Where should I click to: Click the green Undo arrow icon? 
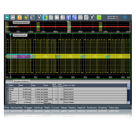point(7,17)
